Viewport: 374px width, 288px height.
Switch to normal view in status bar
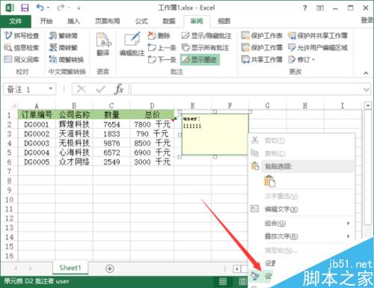tap(223, 282)
